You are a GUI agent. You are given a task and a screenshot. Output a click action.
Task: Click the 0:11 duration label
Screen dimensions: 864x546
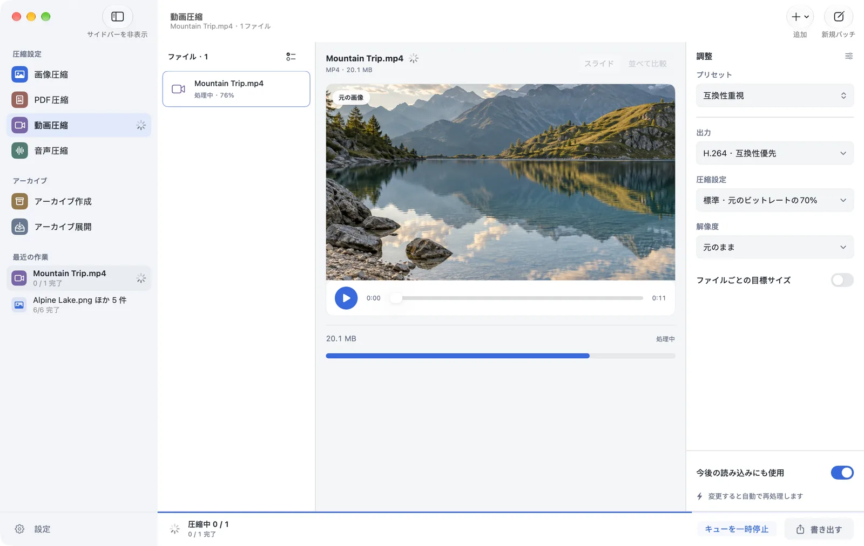click(x=659, y=298)
